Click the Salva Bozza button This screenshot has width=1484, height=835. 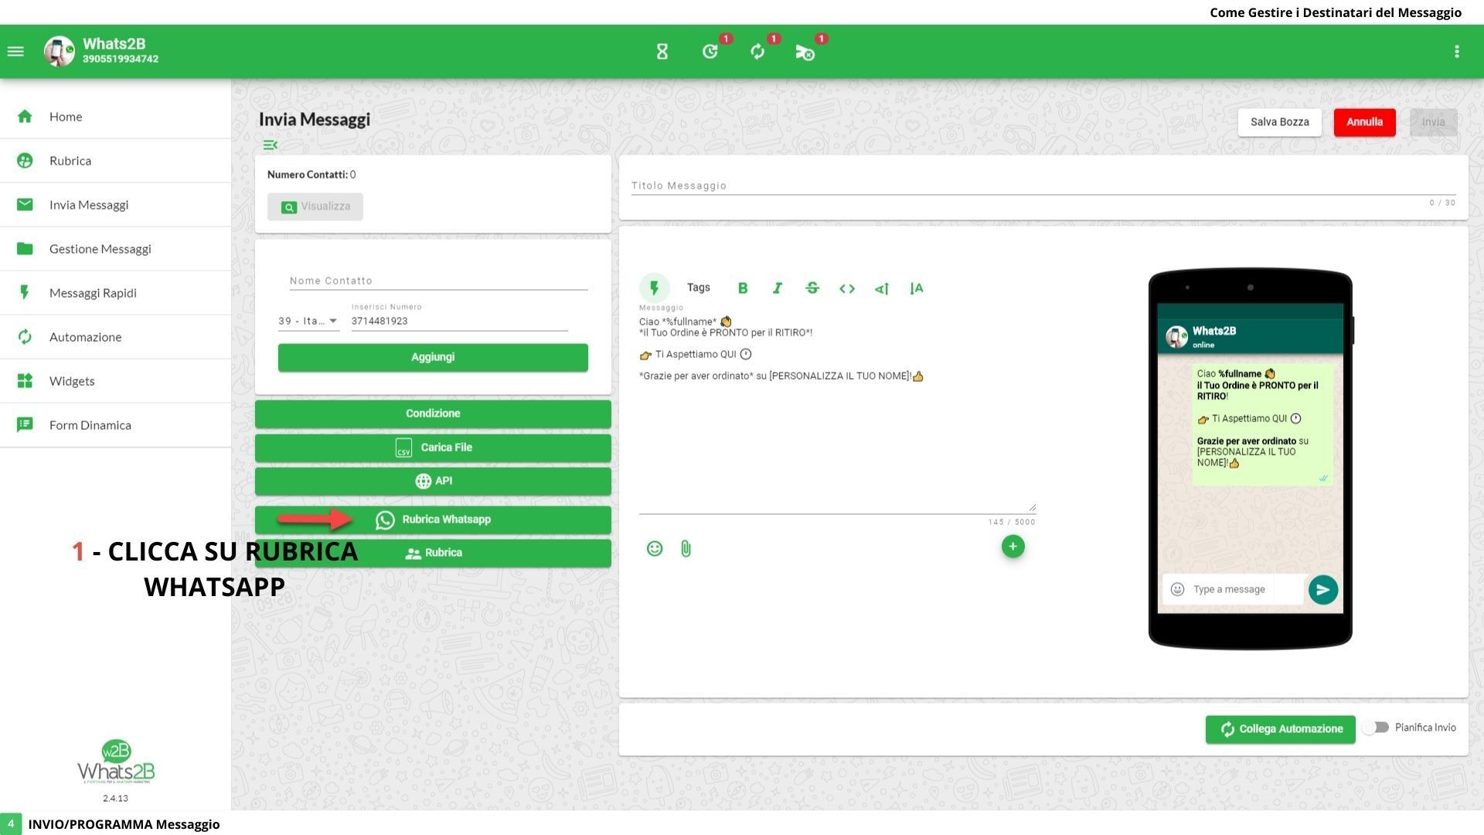pyautogui.click(x=1279, y=122)
